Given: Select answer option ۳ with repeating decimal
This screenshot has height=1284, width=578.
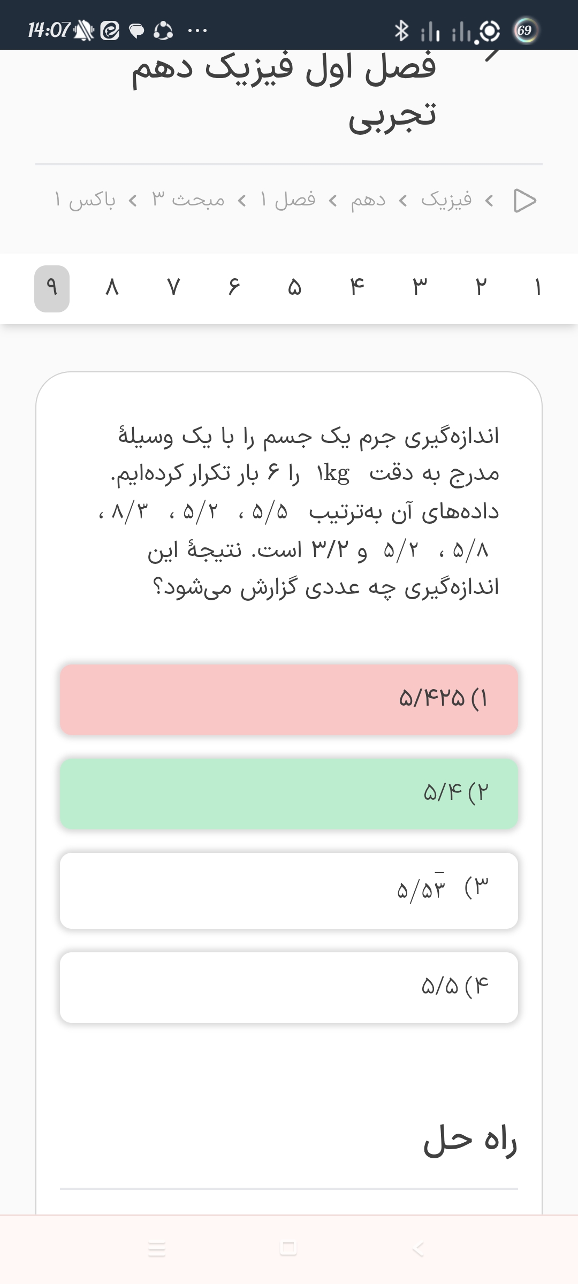Looking at the screenshot, I should (289, 890).
